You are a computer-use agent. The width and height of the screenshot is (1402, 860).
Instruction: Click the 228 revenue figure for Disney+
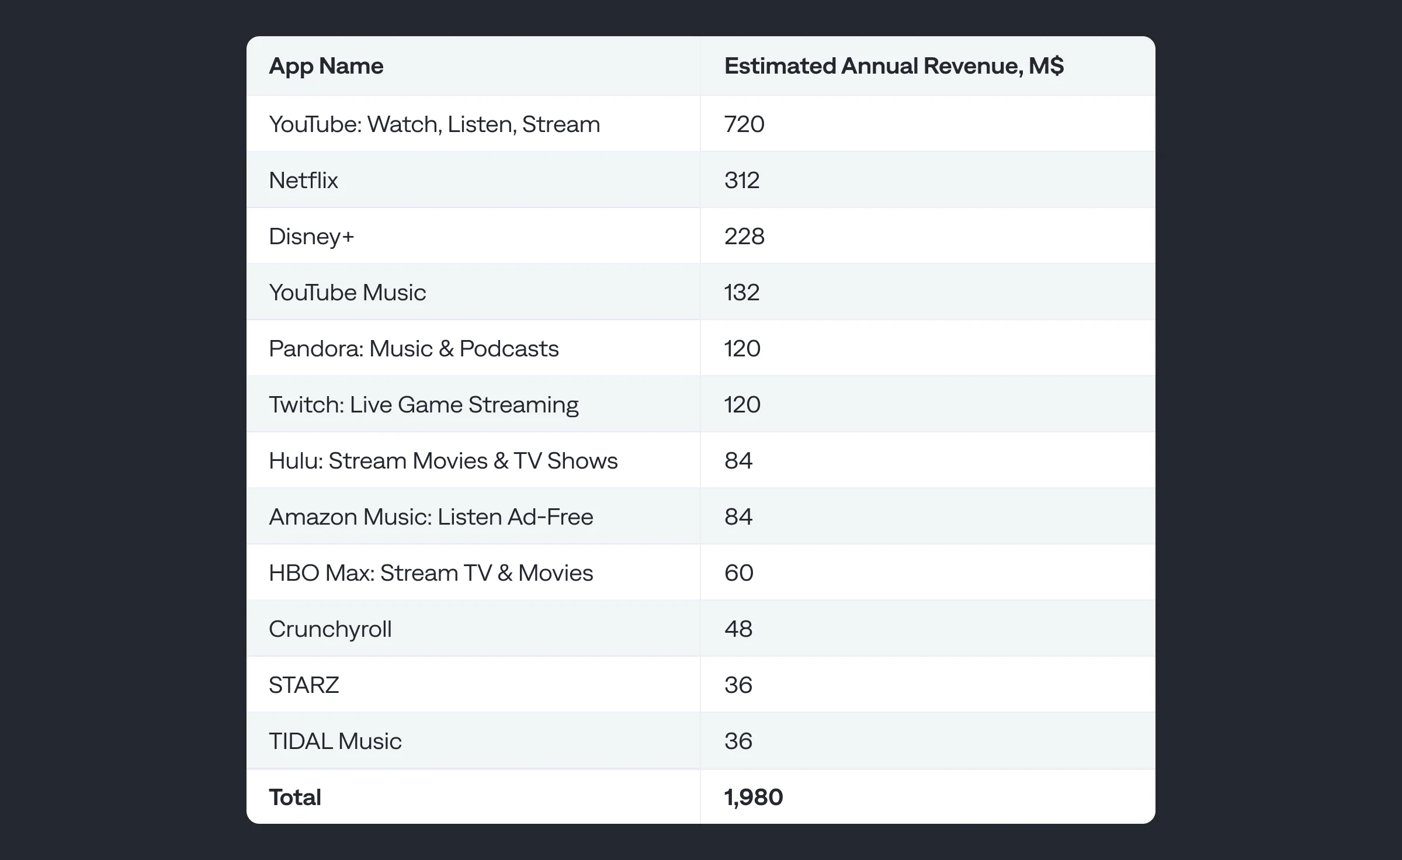[x=744, y=236]
